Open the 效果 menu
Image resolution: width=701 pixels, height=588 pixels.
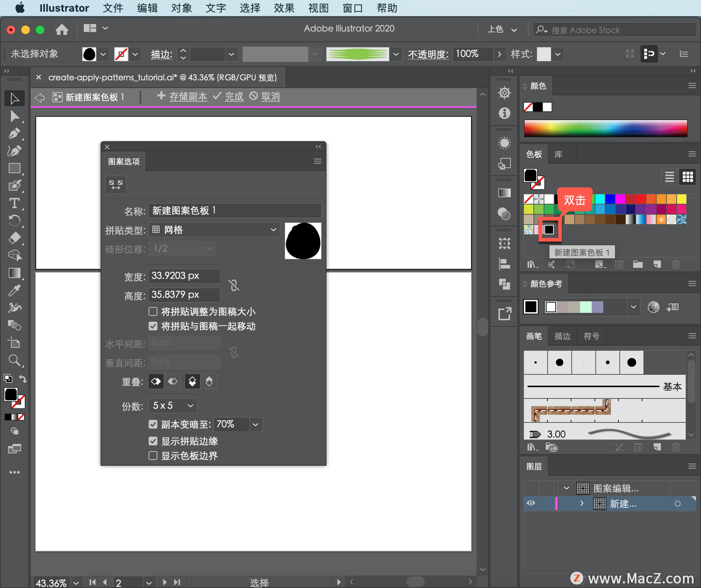click(284, 8)
